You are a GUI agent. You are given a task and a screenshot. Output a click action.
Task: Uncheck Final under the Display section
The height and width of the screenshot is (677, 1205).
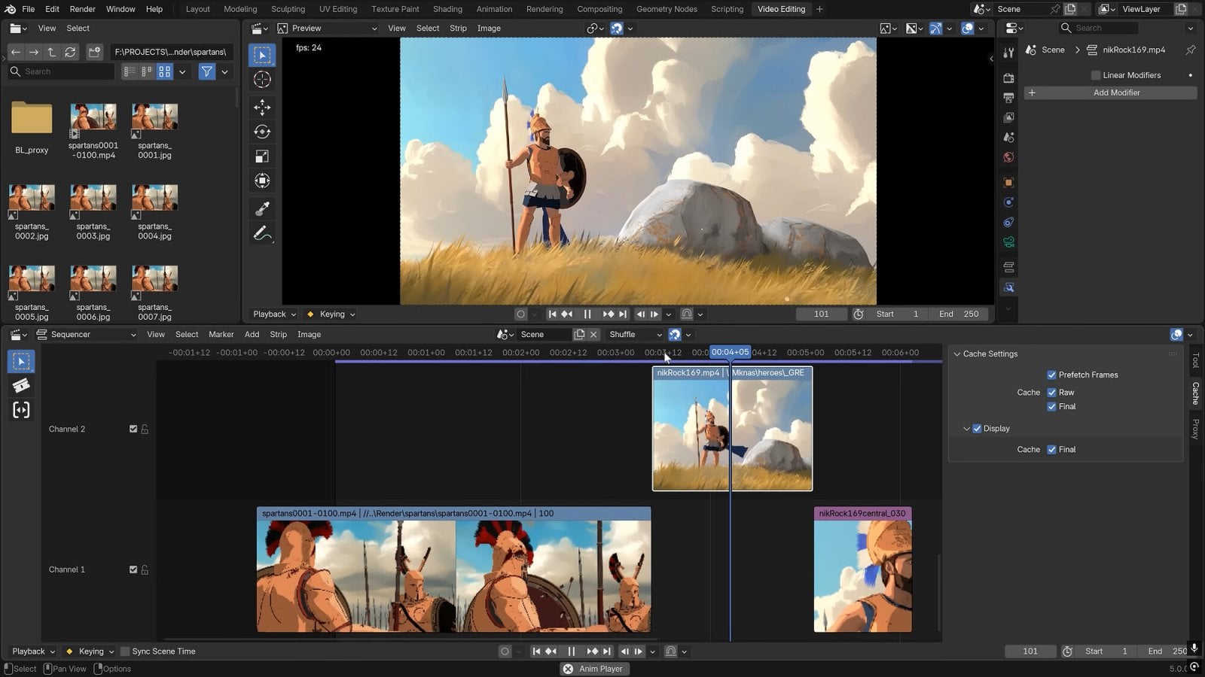1051,450
